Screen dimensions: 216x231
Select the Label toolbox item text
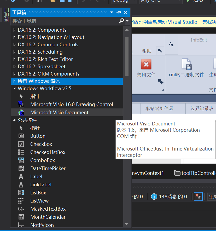pyautogui.click(x=36, y=176)
